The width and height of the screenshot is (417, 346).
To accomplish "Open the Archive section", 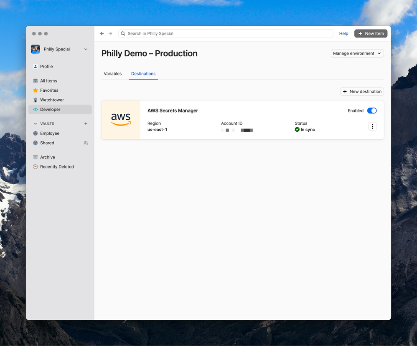I will [47, 157].
